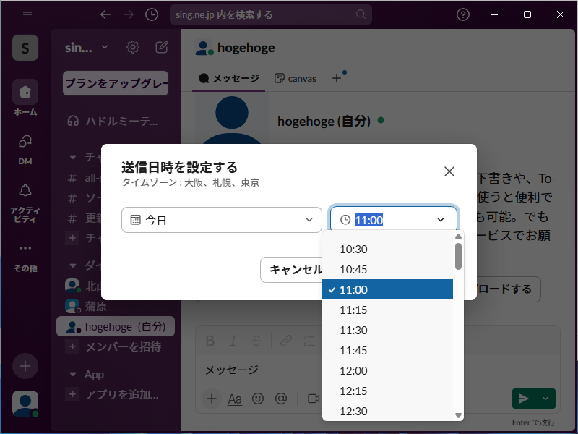Screen dimensions: 578x434
Task: Open the hamburger menu icon
Action: [x=27, y=14]
